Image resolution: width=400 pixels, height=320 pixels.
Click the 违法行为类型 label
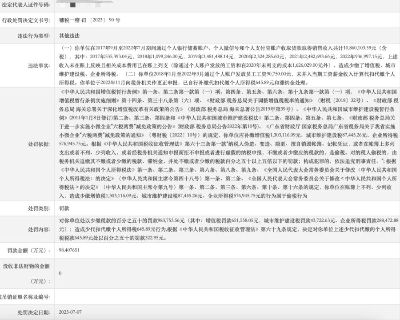point(34,36)
